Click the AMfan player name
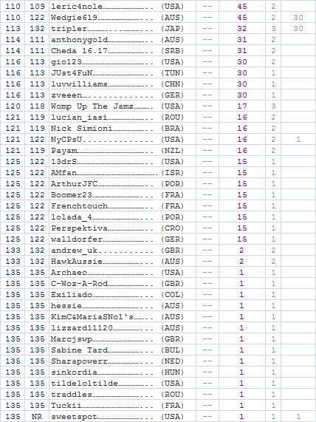The width and height of the screenshot is (316, 422). tap(63, 172)
